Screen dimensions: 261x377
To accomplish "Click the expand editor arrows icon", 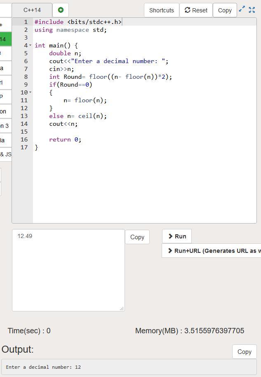I will click(x=242, y=9).
